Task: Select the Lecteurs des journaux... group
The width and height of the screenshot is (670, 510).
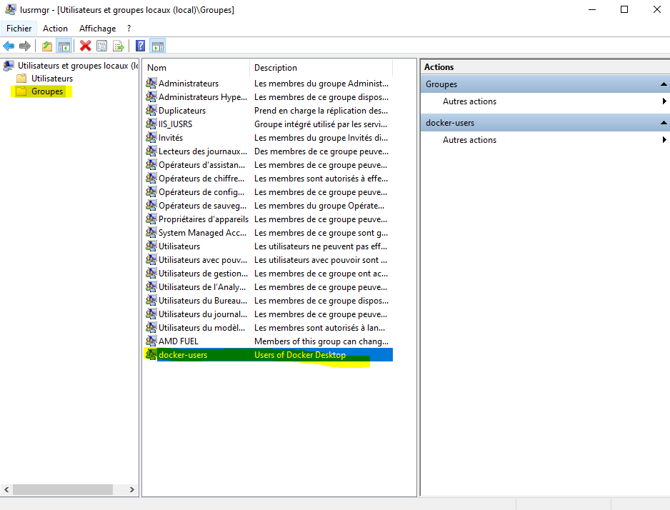Action: tap(203, 151)
